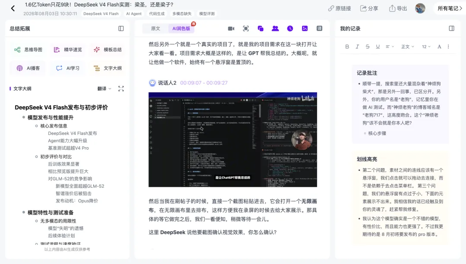This screenshot has height=264, width=466.
Task: Select outline item 后续体验计划
Action: point(62,236)
